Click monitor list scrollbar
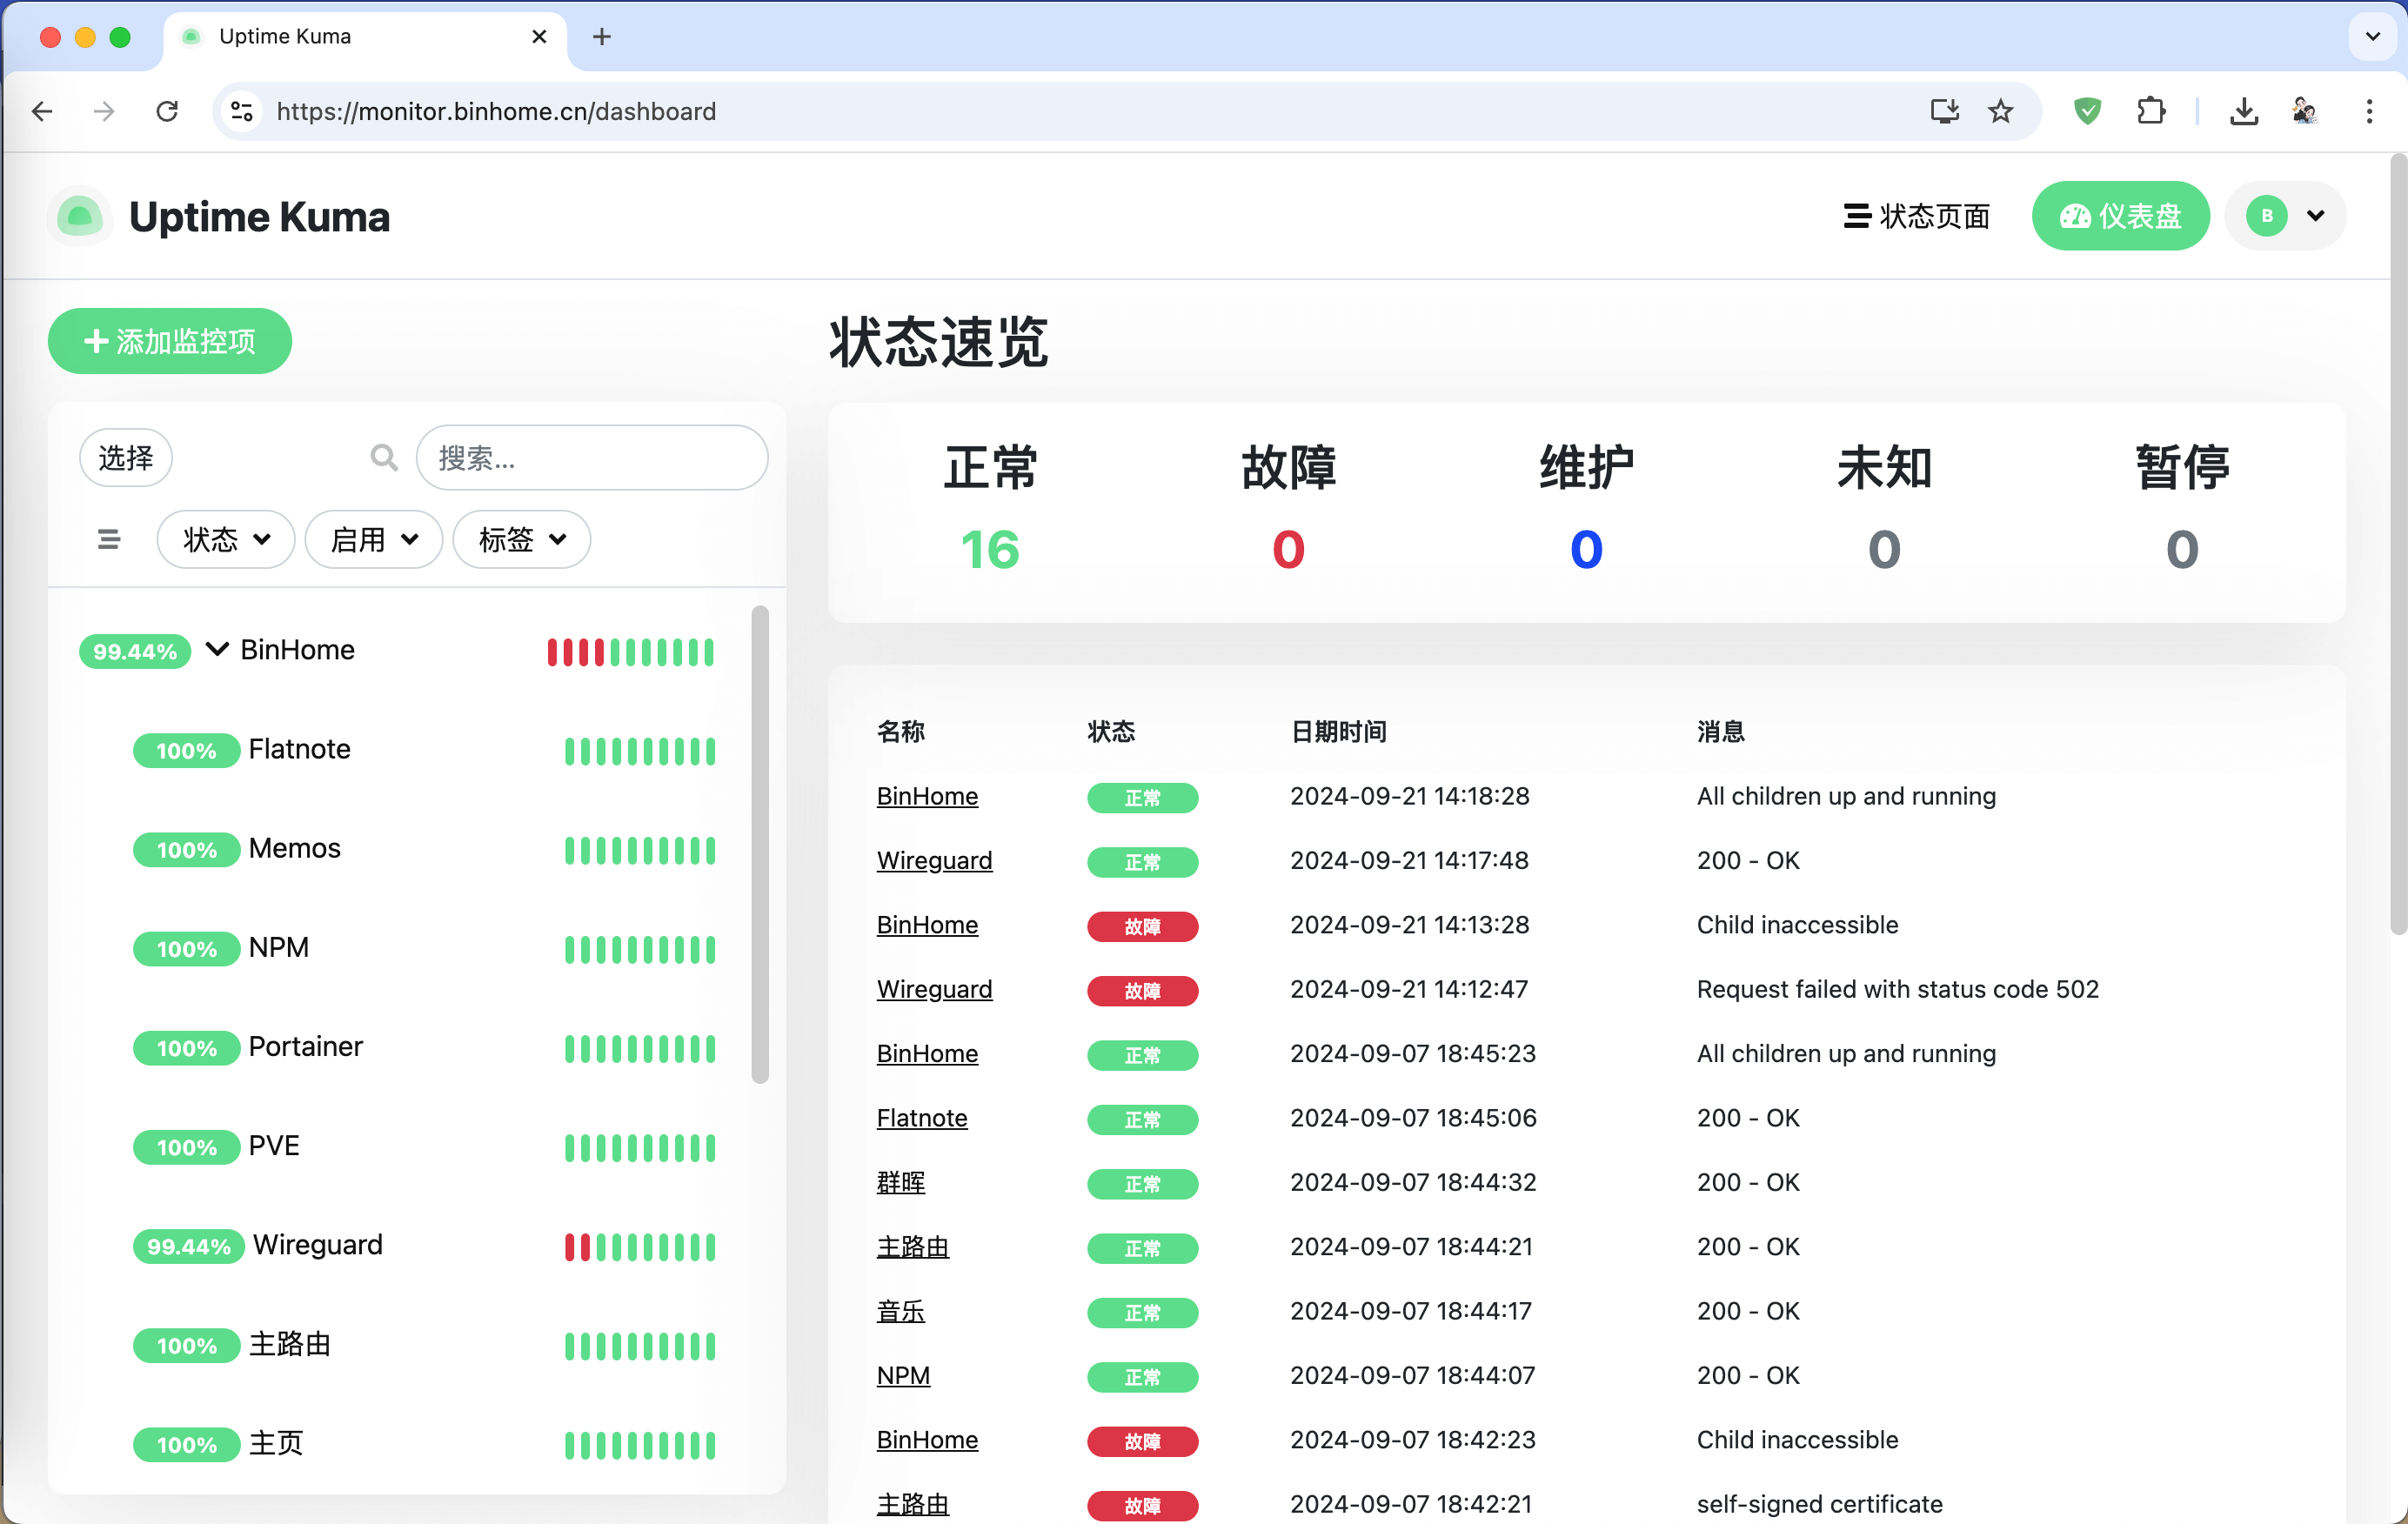The height and width of the screenshot is (1524, 2408). (x=760, y=843)
